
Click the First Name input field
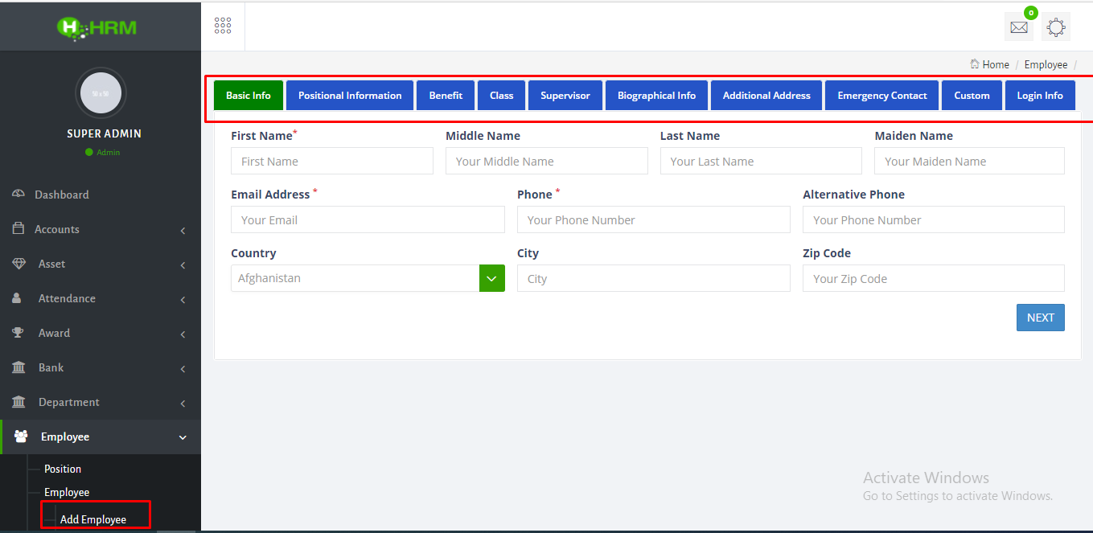point(331,162)
